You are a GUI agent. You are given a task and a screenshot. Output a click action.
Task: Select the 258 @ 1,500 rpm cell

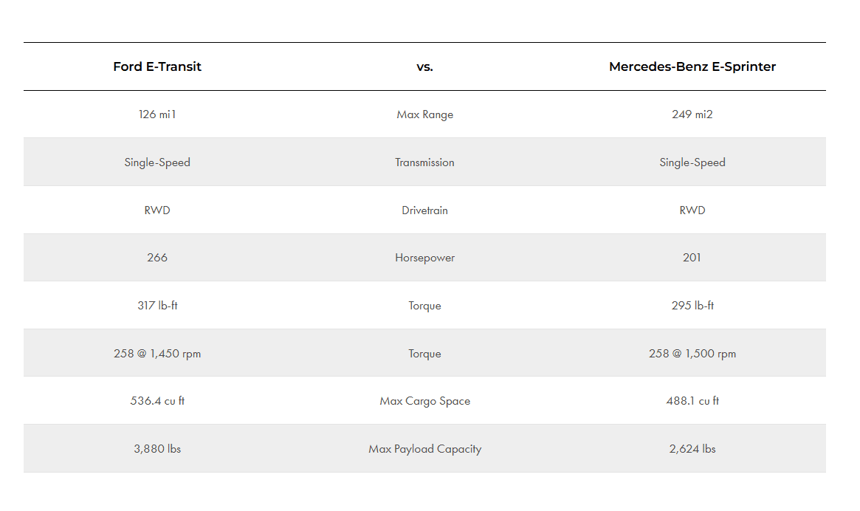pos(692,354)
